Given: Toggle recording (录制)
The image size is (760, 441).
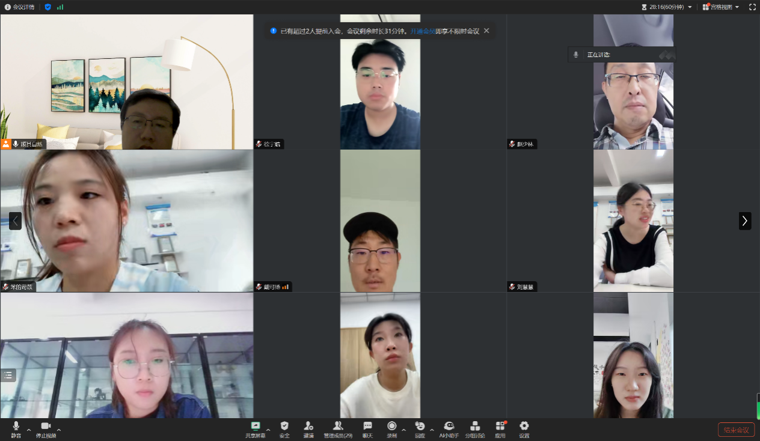Looking at the screenshot, I should click(391, 428).
